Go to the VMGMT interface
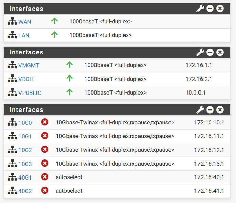 click(29, 65)
